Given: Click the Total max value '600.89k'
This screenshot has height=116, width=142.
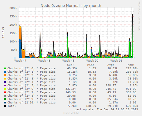Looking at the screenshot, I should (132, 106).
